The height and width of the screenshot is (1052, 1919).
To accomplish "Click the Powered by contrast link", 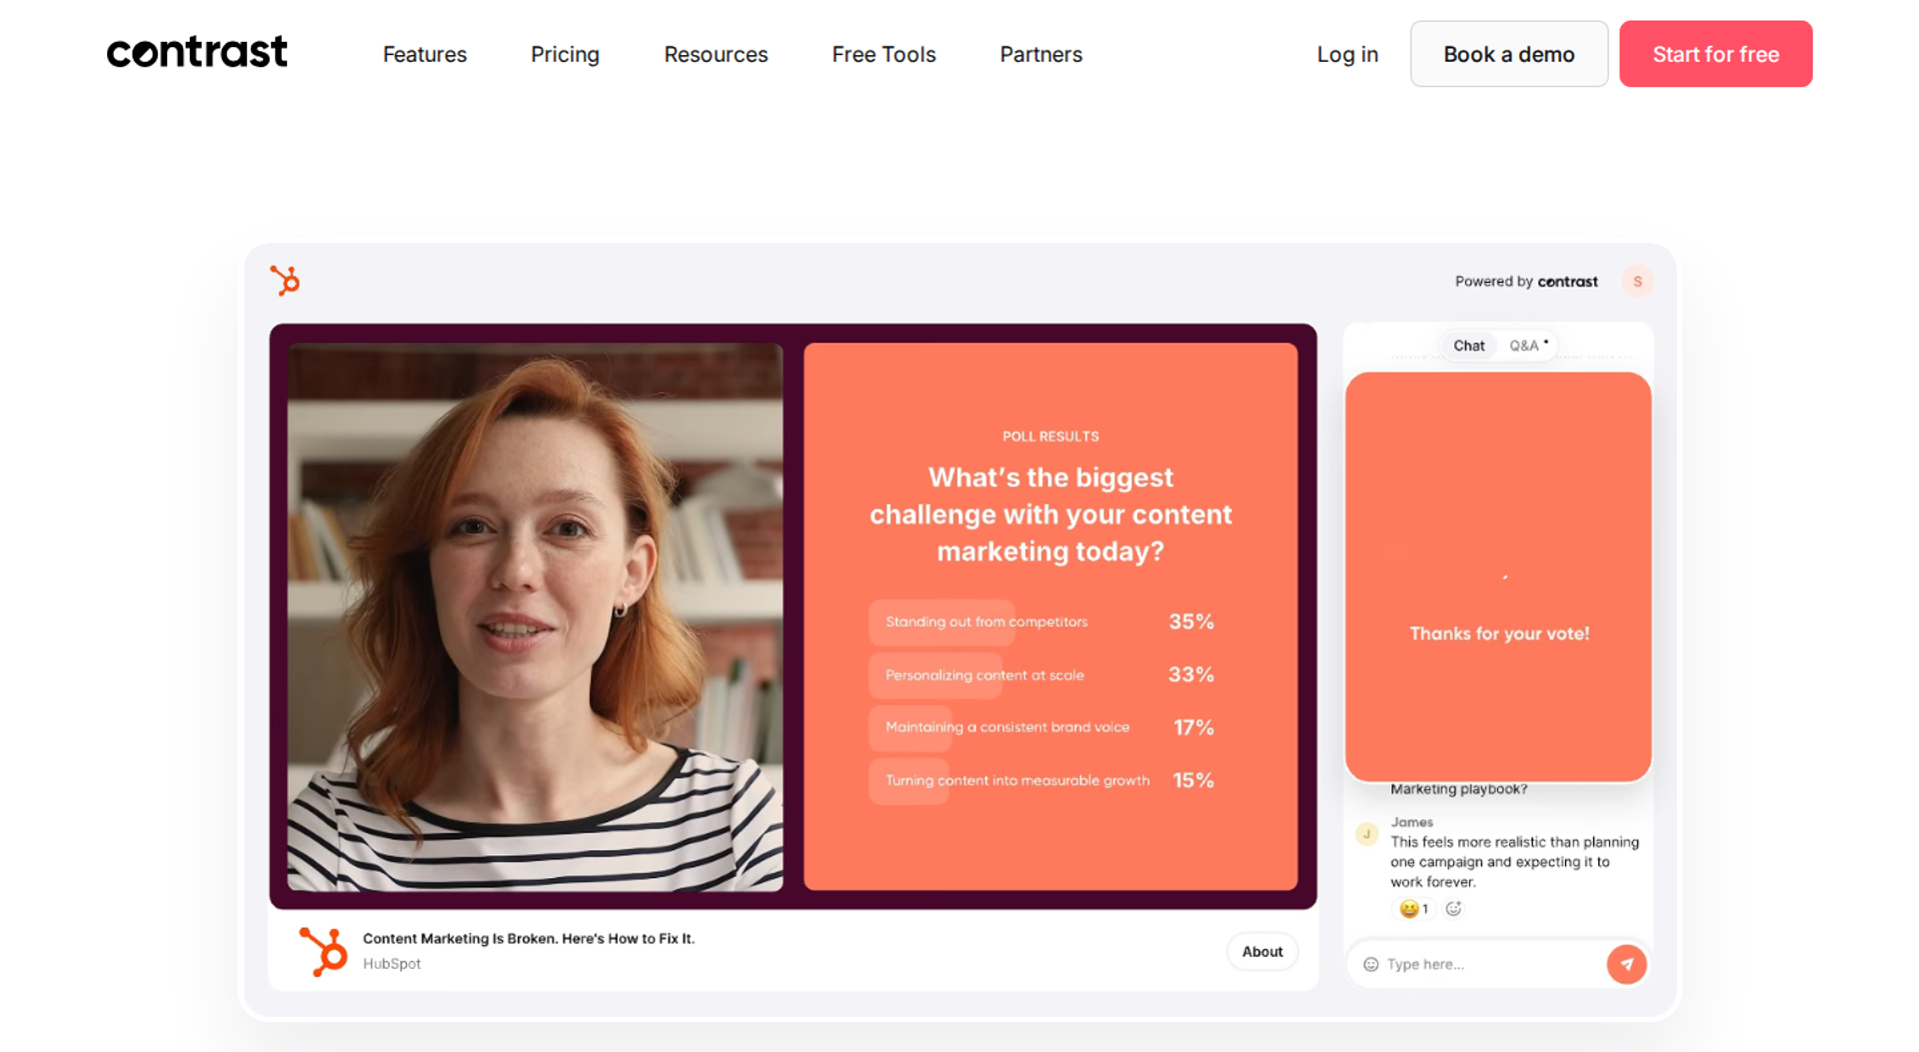I will (x=1525, y=282).
